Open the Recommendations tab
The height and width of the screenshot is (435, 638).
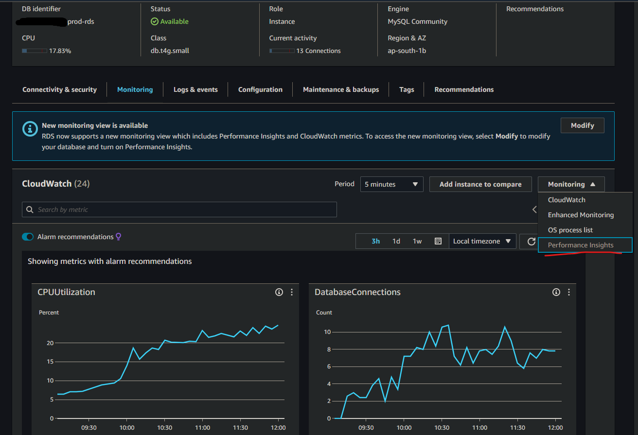point(464,89)
